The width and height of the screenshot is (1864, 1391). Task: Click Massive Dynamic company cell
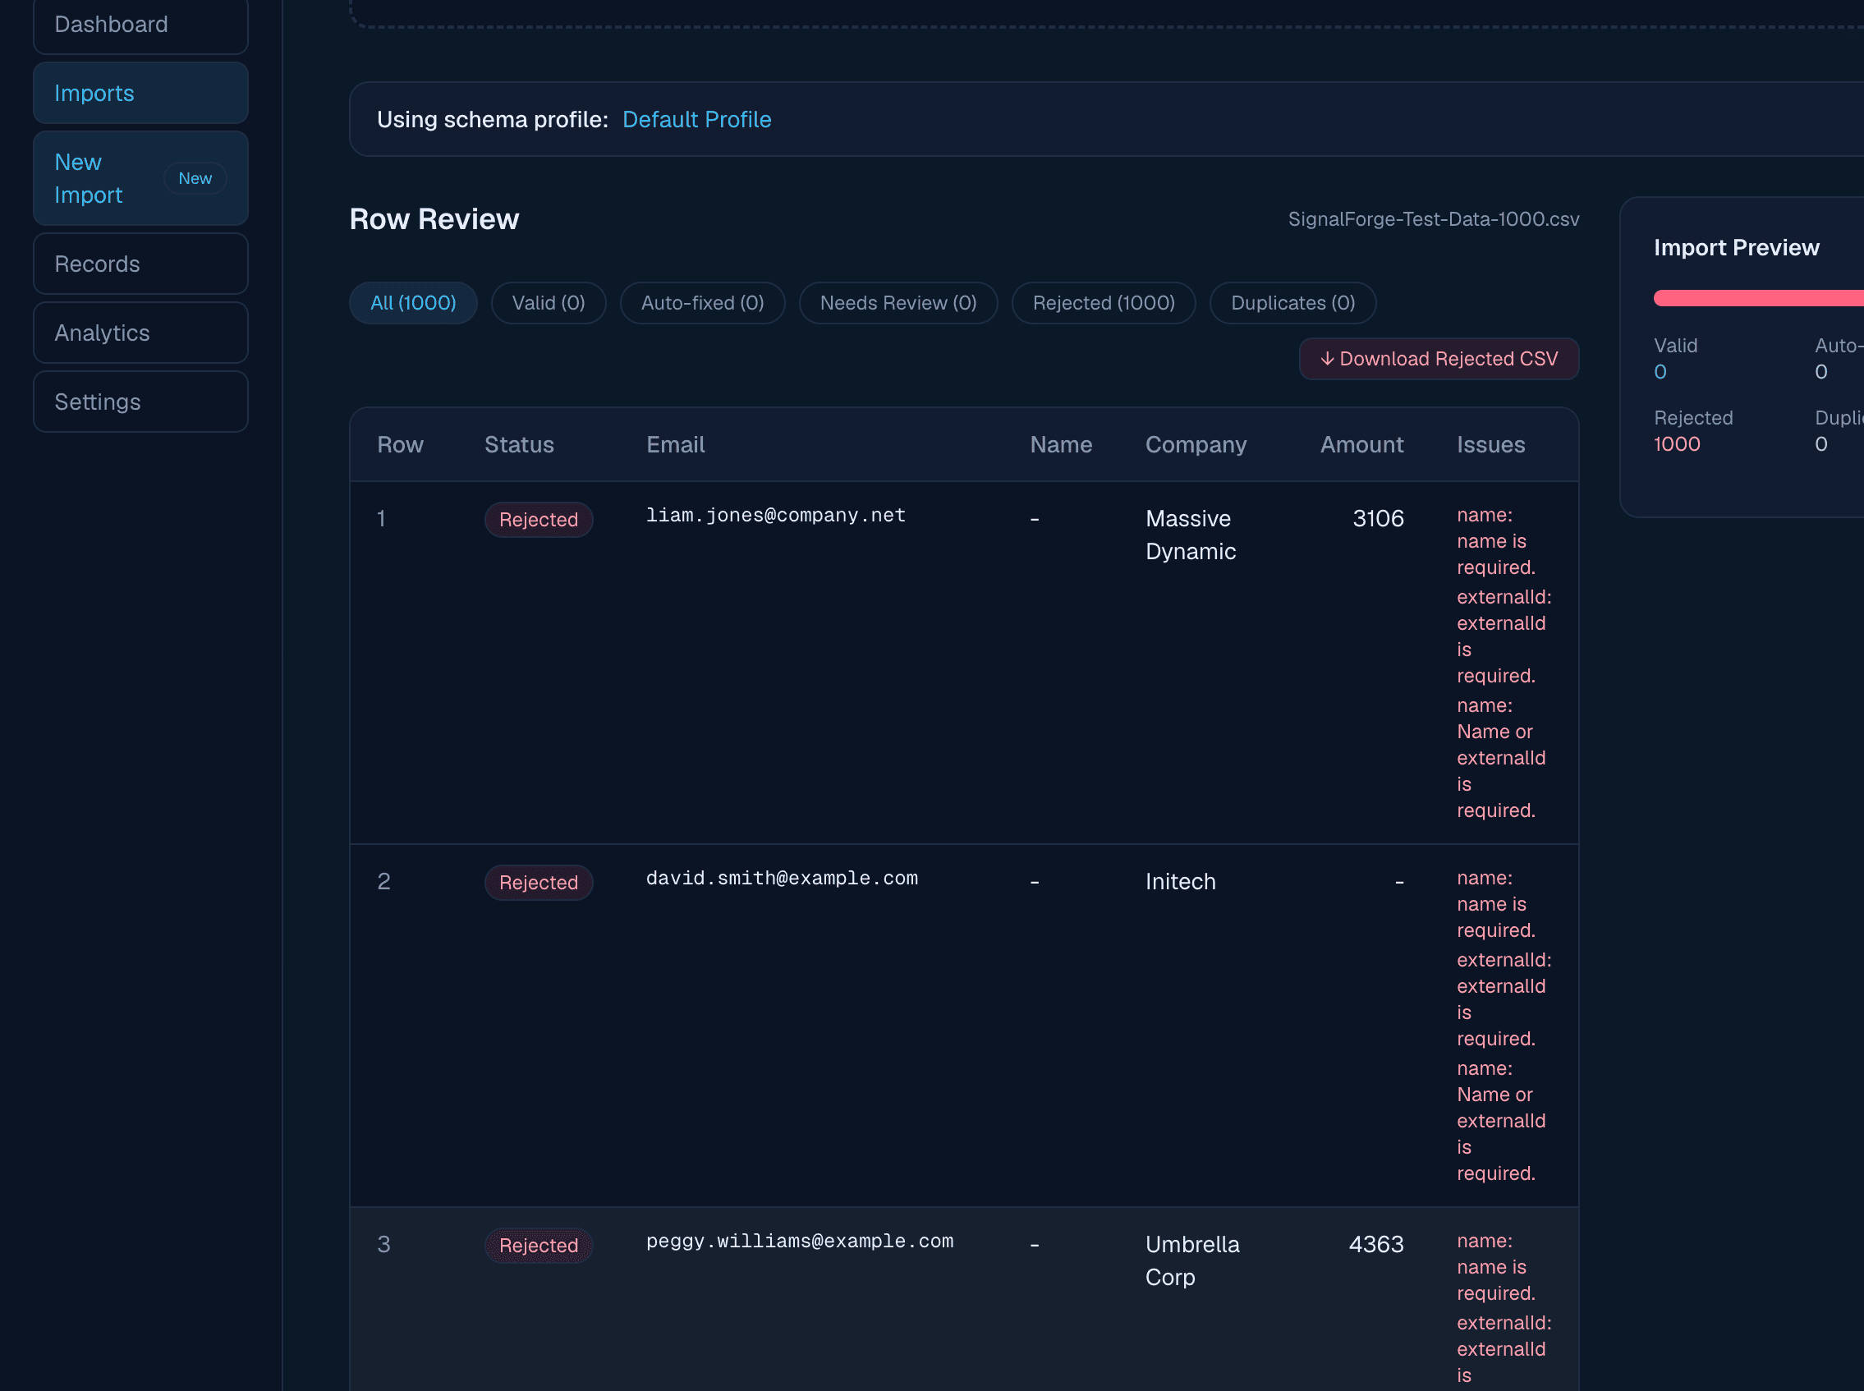tap(1191, 535)
